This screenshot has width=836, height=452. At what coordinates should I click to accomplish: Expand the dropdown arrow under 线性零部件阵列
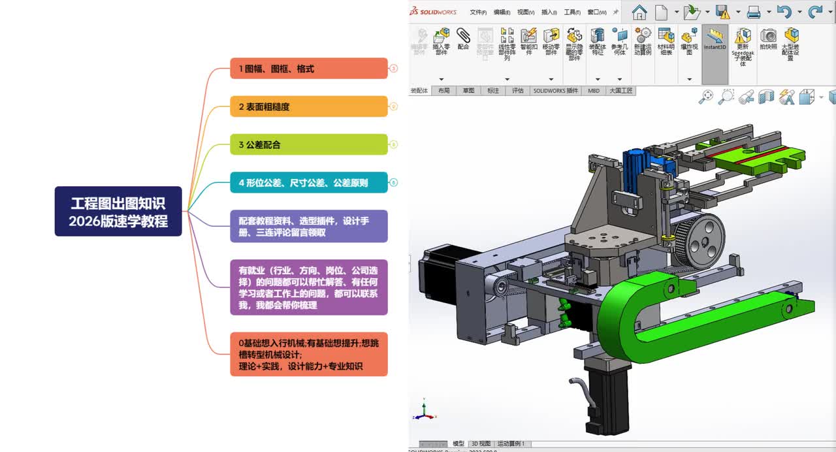coord(507,80)
